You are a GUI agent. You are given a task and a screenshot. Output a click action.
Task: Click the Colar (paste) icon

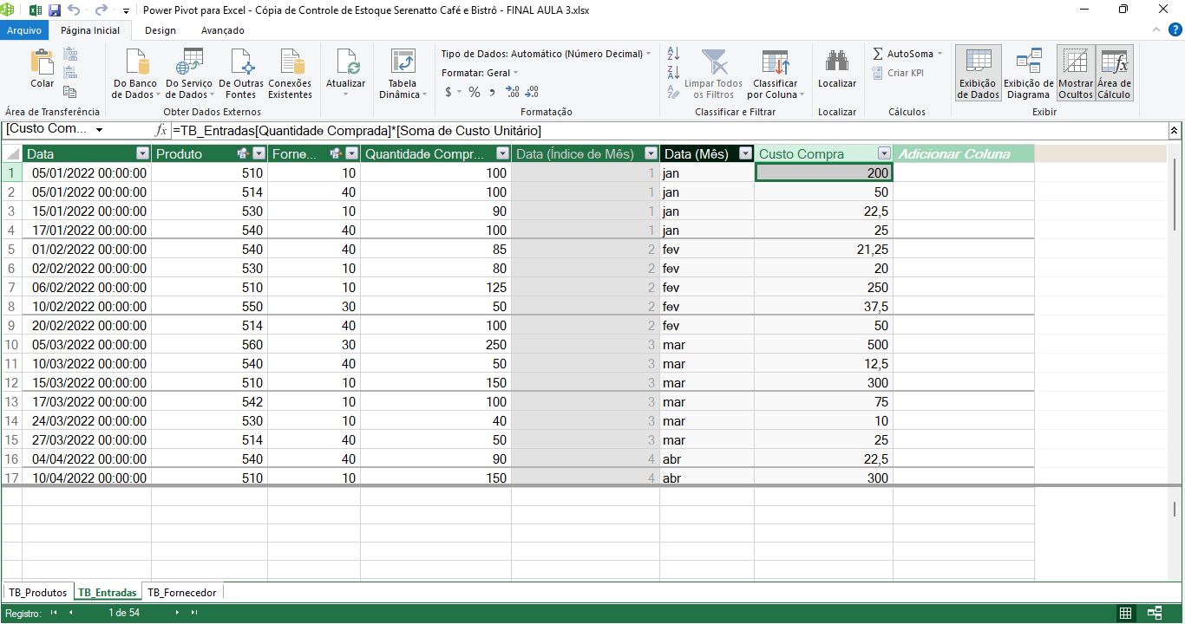pyautogui.click(x=42, y=63)
